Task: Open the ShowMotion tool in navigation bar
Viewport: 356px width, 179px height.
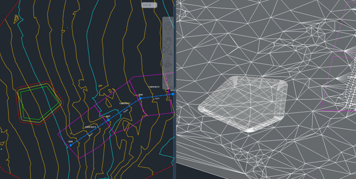Action: click(x=168, y=78)
